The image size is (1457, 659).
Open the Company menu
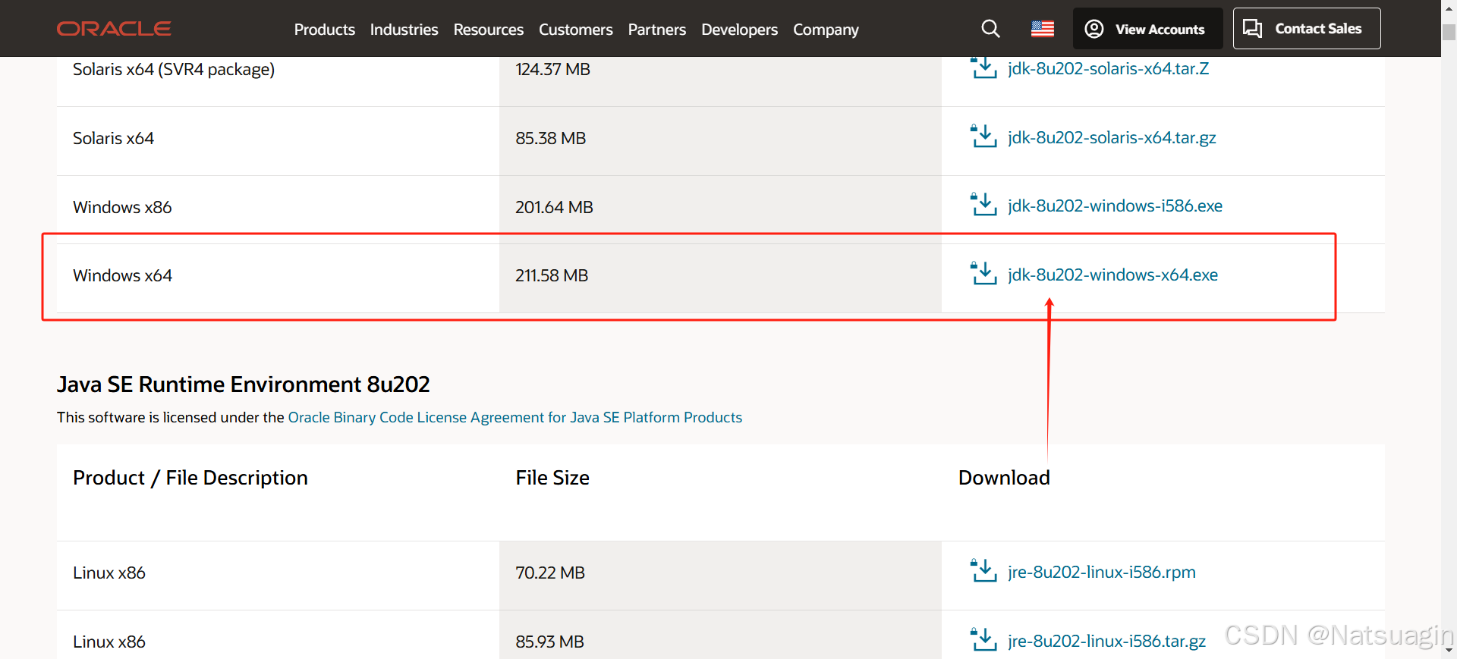tap(826, 30)
